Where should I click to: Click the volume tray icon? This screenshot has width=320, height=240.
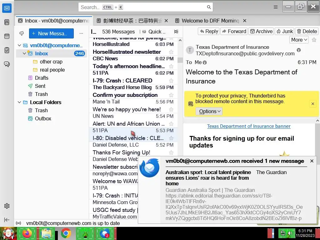coord(290,233)
